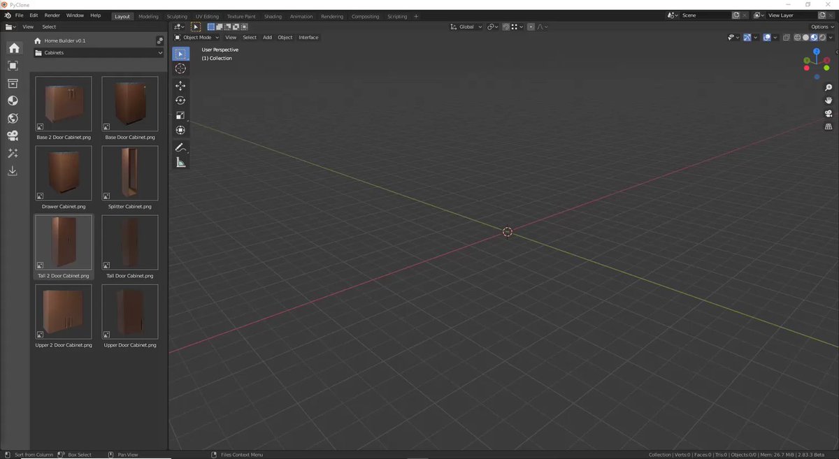Screen dimensions: 839x459
Task: Expand the shading options dropdown arrow
Action: (x=831, y=37)
